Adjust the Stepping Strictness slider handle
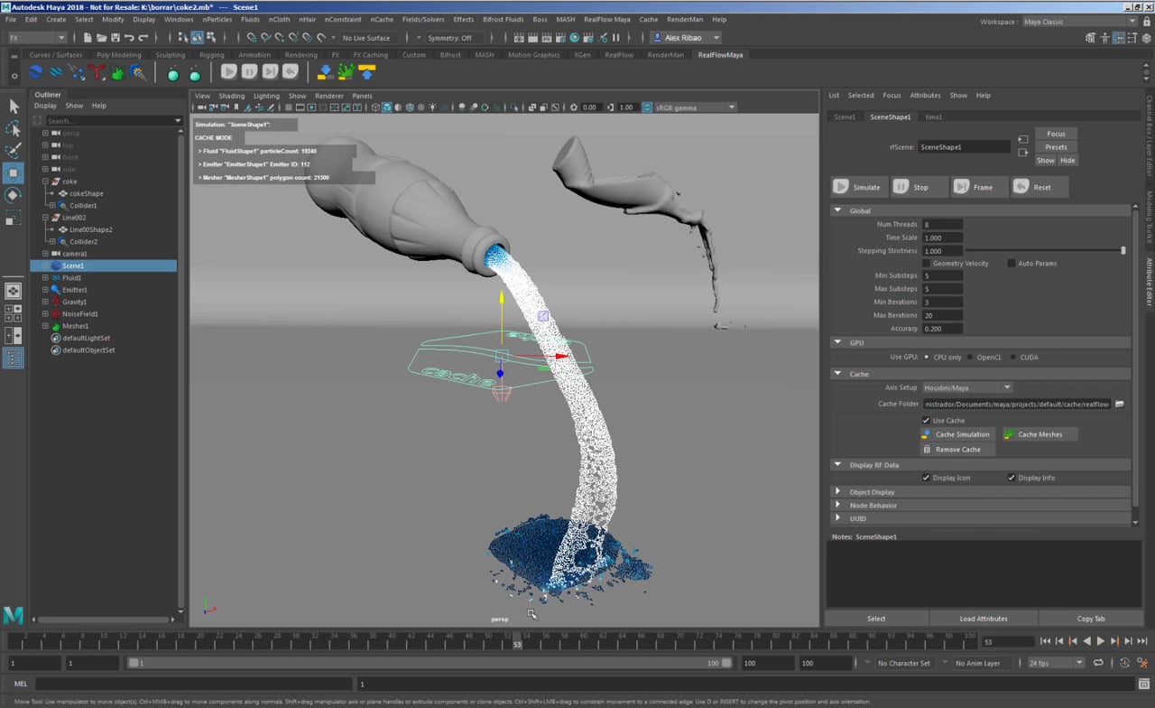This screenshot has width=1155, height=708. [1123, 251]
